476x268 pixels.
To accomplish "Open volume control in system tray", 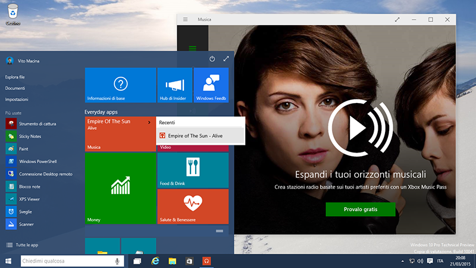I will [421, 261].
